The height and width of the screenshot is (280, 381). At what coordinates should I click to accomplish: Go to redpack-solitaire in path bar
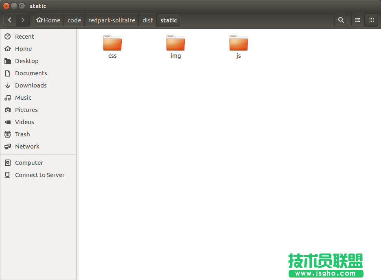coord(112,20)
